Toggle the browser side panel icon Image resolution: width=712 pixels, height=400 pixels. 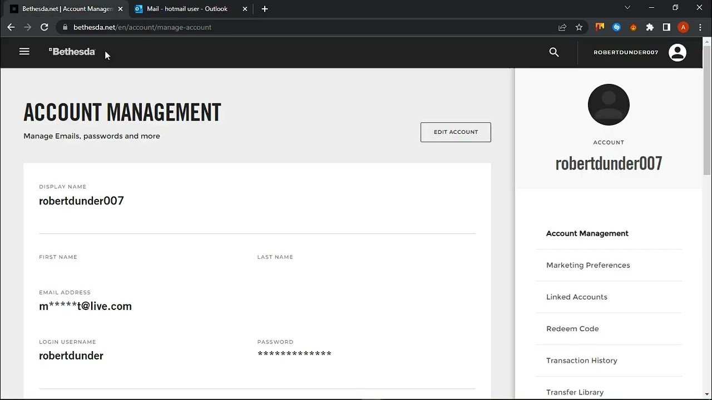[x=666, y=27]
